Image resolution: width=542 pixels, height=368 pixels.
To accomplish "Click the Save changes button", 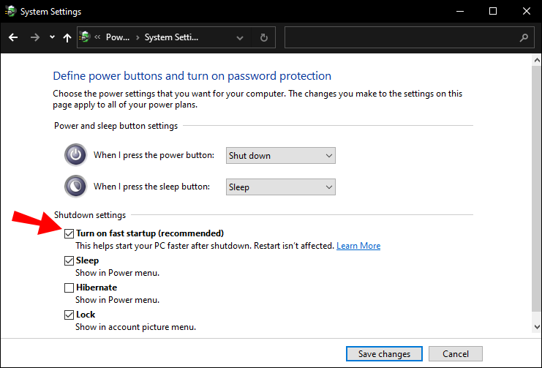I will [384, 354].
